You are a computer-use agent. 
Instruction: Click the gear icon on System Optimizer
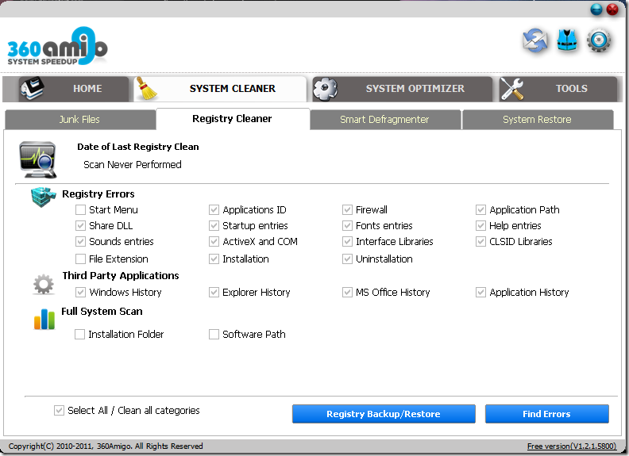[325, 89]
